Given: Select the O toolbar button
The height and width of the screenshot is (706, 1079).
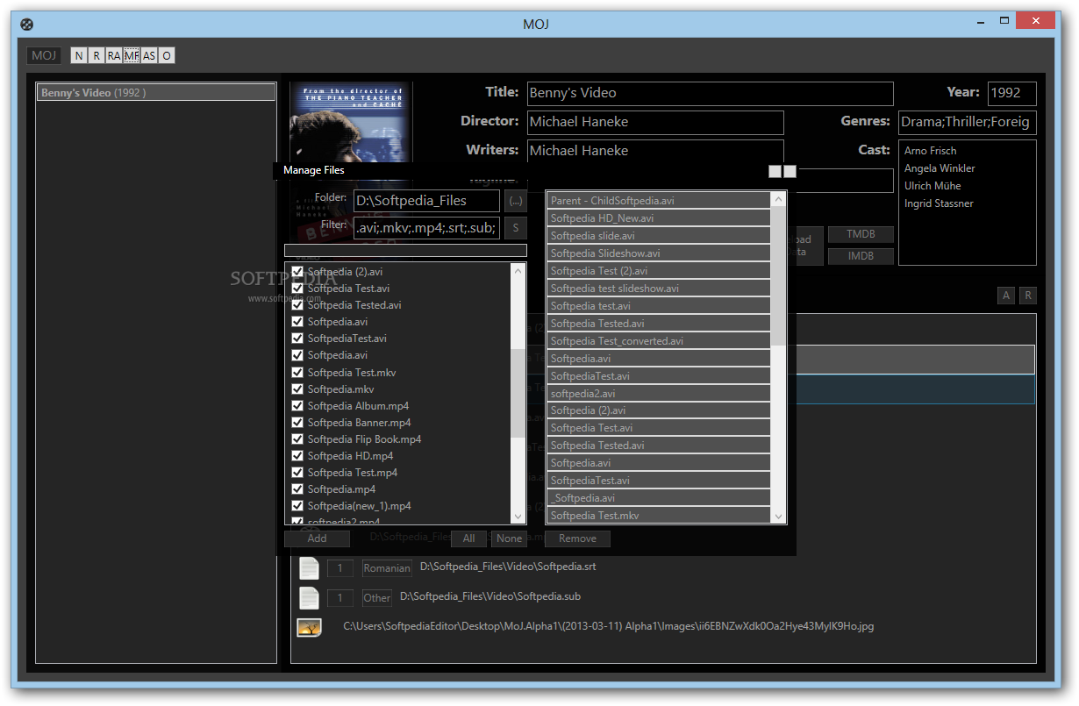Looking at the screenshot, I should click(167, 55).
